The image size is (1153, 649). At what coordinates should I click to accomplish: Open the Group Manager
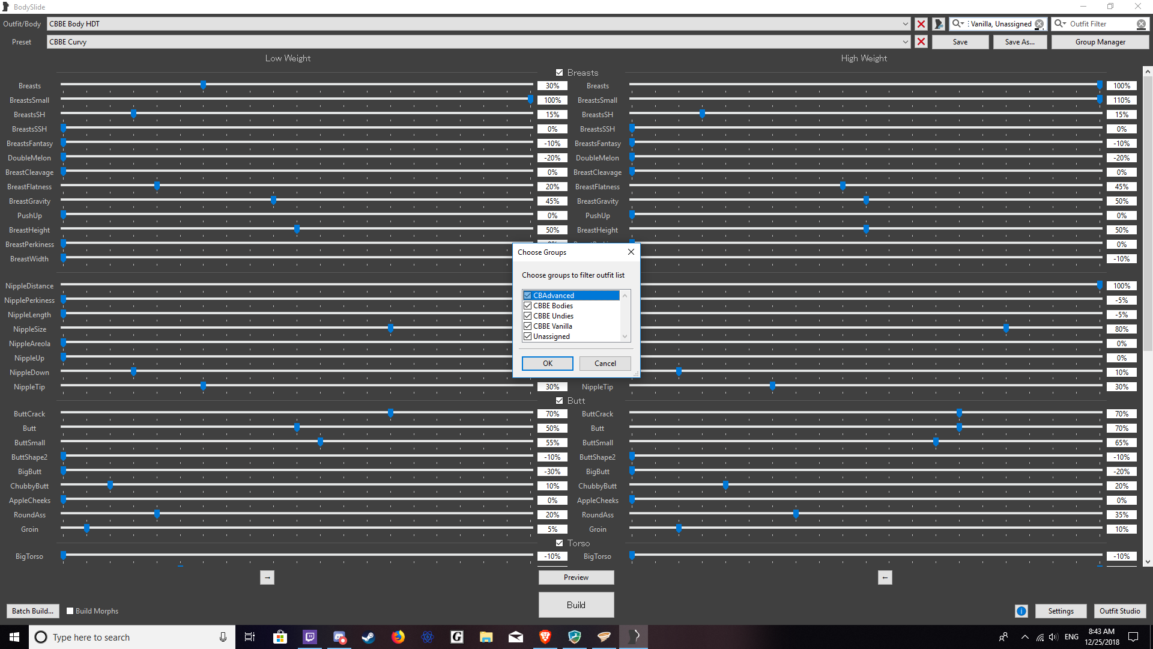pyautogui.click(x=1100, y=42)
